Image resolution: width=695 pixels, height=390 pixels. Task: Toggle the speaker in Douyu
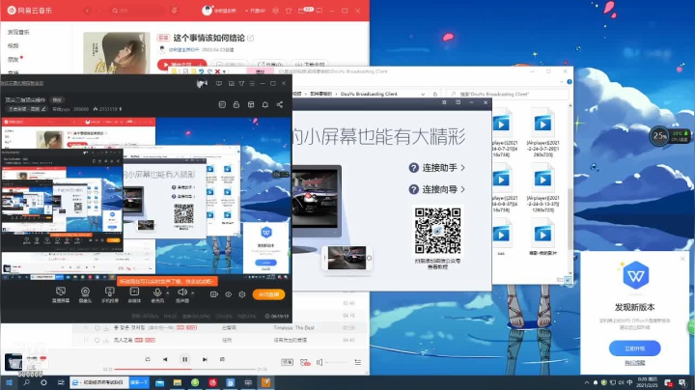(x=181, y=294)
